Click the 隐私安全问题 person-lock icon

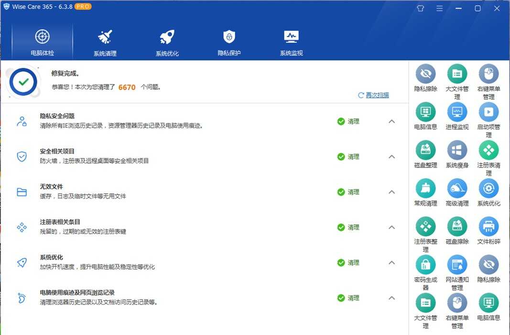[x=22, y=121]
